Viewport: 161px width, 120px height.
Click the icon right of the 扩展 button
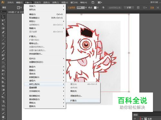(138, 8)
